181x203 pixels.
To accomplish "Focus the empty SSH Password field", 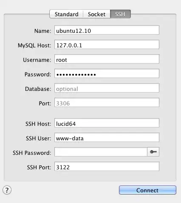I will (x=101, y=152).
